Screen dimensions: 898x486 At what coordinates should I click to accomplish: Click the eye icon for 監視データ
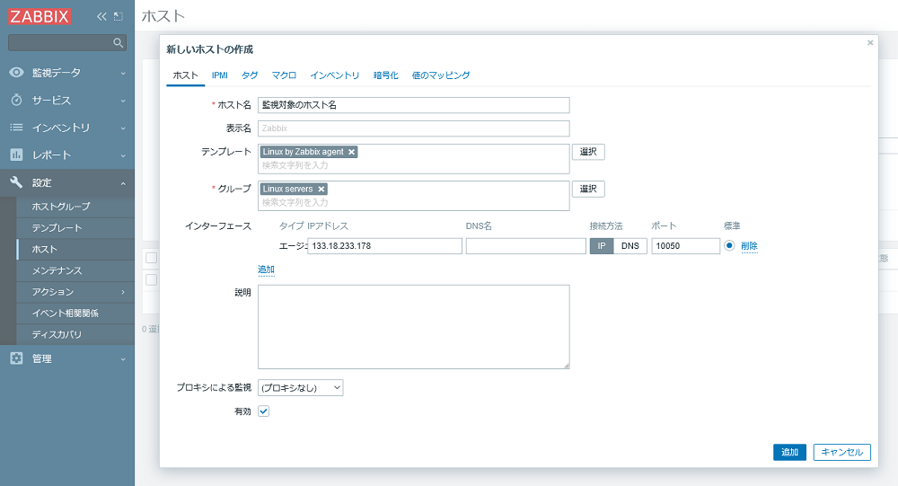tap(16, 72)
